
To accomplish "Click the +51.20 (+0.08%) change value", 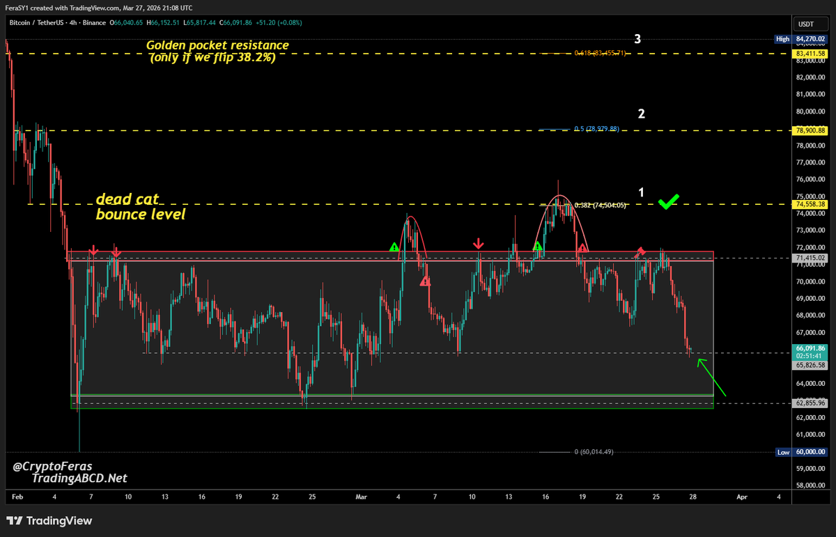I will point(279,23).
